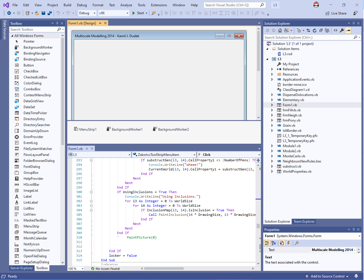The height and width of the screenshot is (280, 364).
Task: Click the New Project toolbar icon
Action: (x=27, y=13)
